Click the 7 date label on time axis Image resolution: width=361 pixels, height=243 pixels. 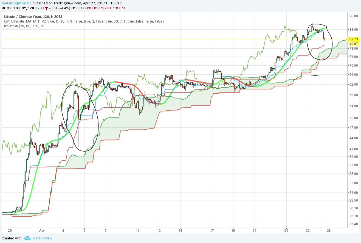click(106, 230)
